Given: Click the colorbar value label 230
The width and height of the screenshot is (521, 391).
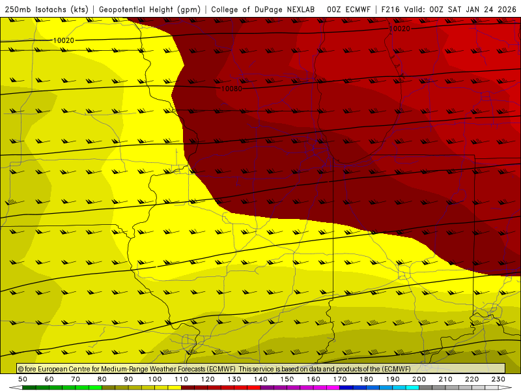Looking at the screenshot, I should (x=498, y=379).
